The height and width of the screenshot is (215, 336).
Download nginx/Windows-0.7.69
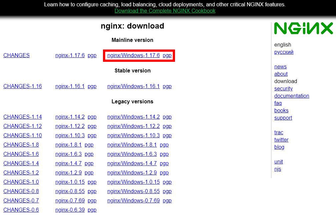pos(133,200)
